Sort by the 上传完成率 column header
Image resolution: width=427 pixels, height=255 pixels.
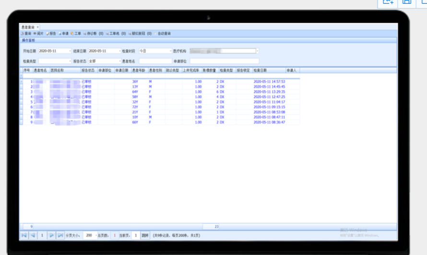coord(192,70)
